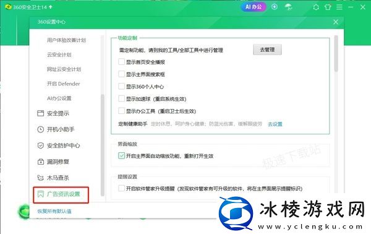
Task: Enable 显示首页安全播报 checkbox
Action: [x=121, y=62]
